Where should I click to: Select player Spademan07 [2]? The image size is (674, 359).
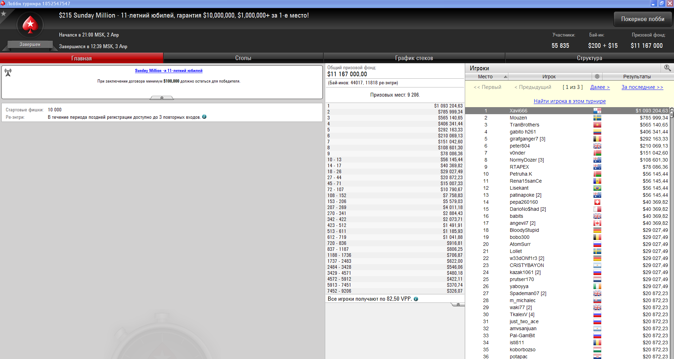[x=567, y=293]
